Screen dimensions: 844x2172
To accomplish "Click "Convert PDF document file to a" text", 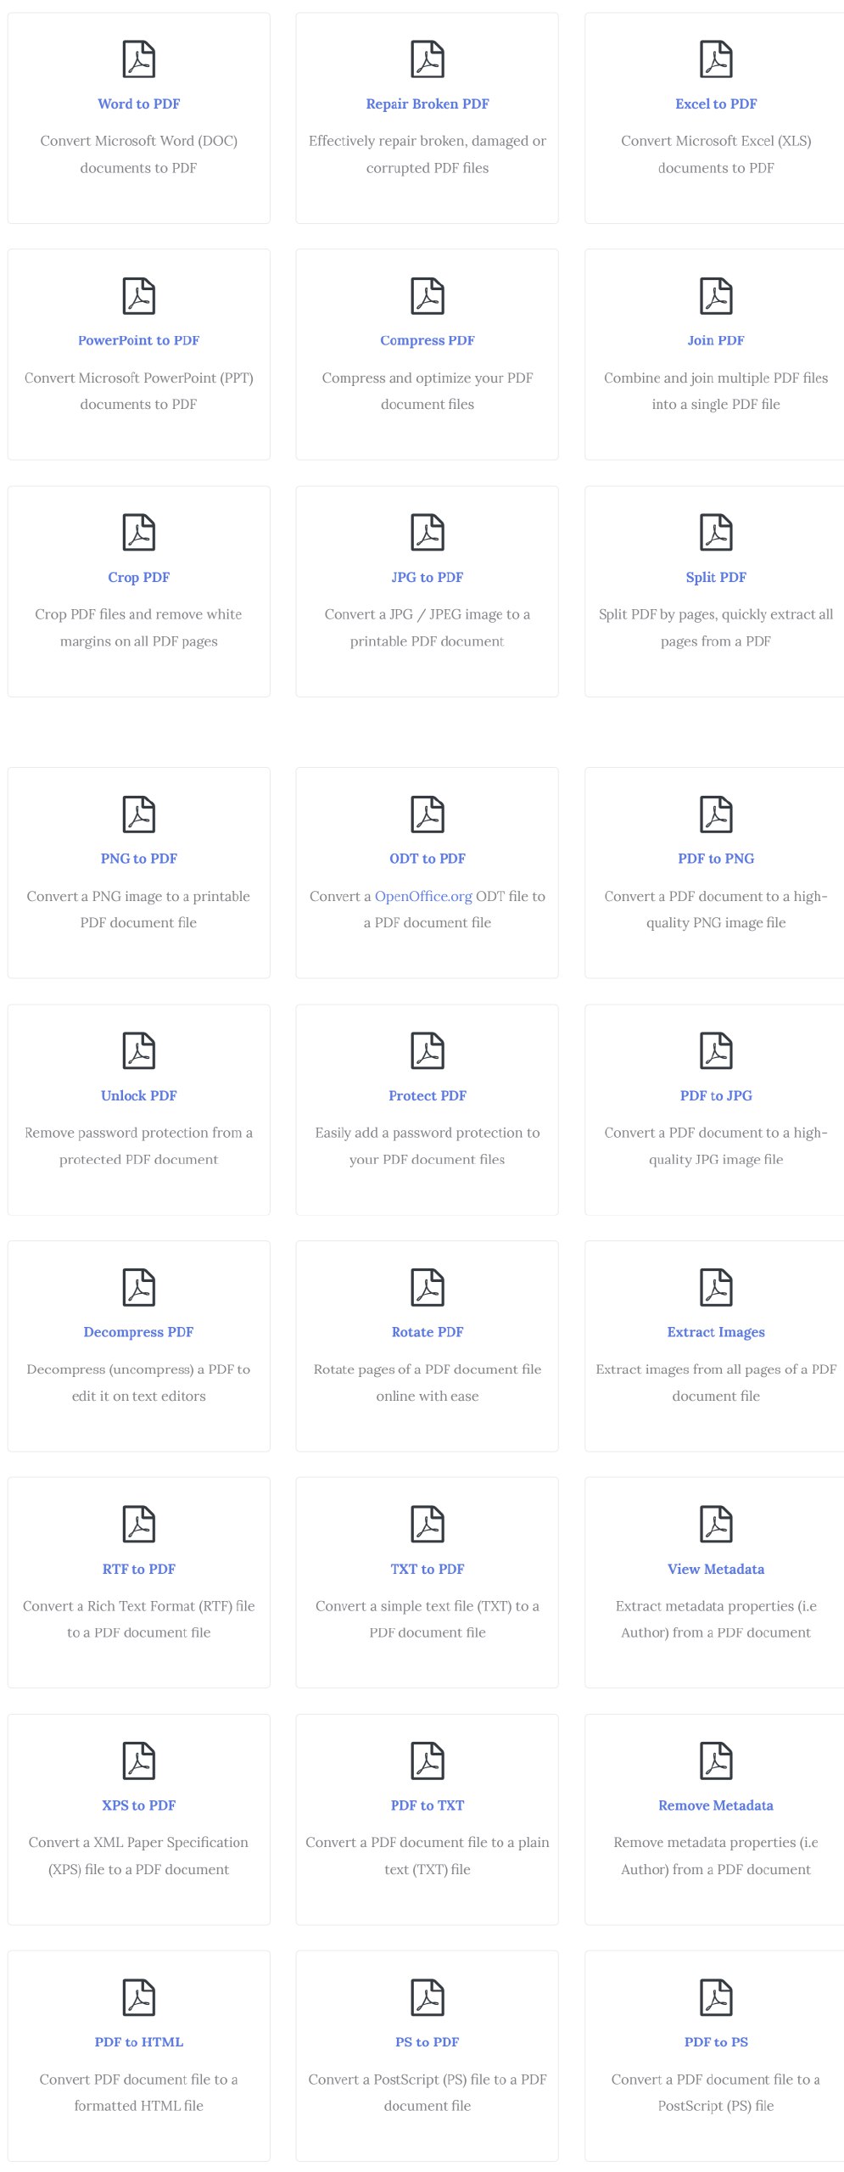I will 139,2080.
